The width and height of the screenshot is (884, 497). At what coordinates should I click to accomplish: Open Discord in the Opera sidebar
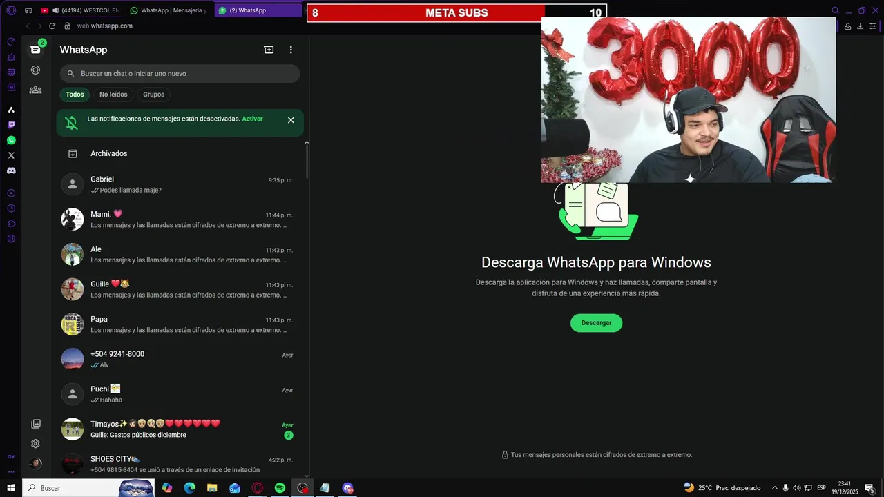11,170
